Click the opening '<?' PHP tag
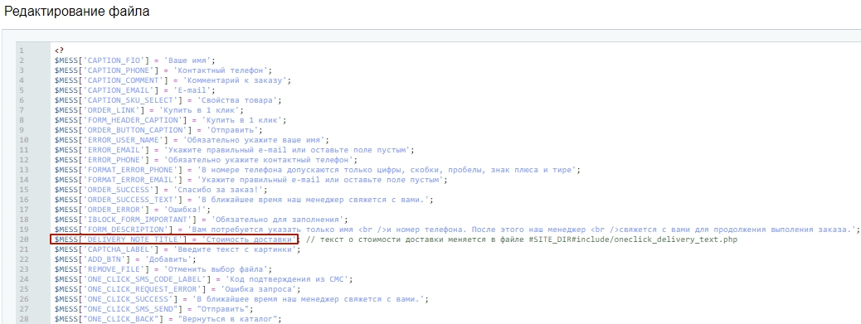861x324 pixels. (59, 51)
